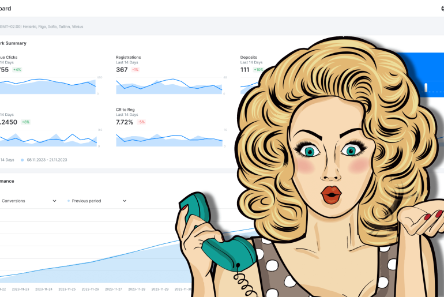Click the Deposits card title
Image resolution: width=444 pixels, height=297 pixels.
pyautogui.click(x=249, y=57)
